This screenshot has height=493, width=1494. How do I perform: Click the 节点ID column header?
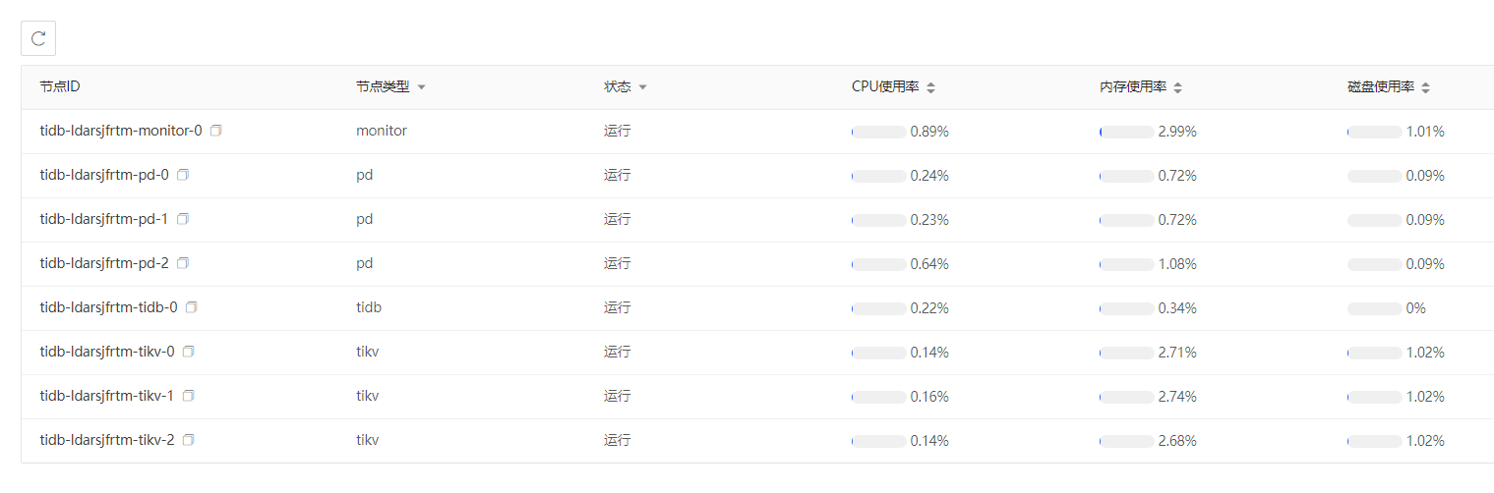tap(60, 86)
